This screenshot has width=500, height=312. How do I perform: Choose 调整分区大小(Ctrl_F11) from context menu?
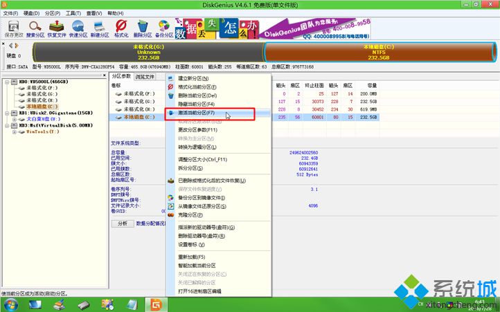pyautogui.click(x=218, y=160)
